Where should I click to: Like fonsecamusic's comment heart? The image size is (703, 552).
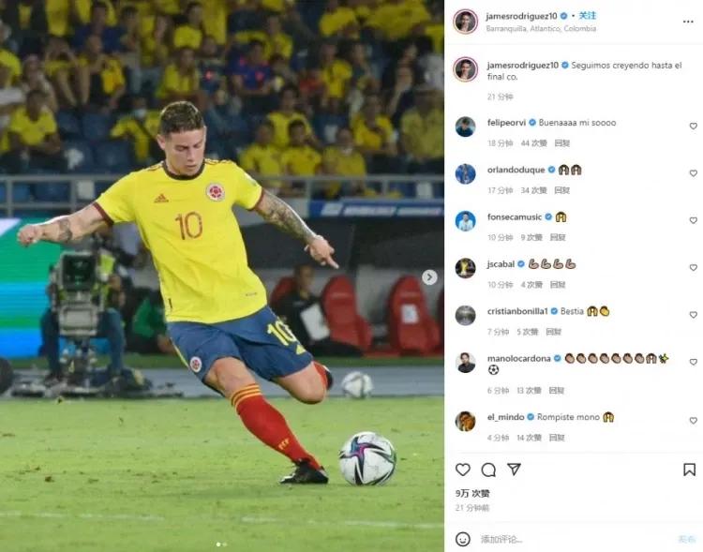[693, 220]
